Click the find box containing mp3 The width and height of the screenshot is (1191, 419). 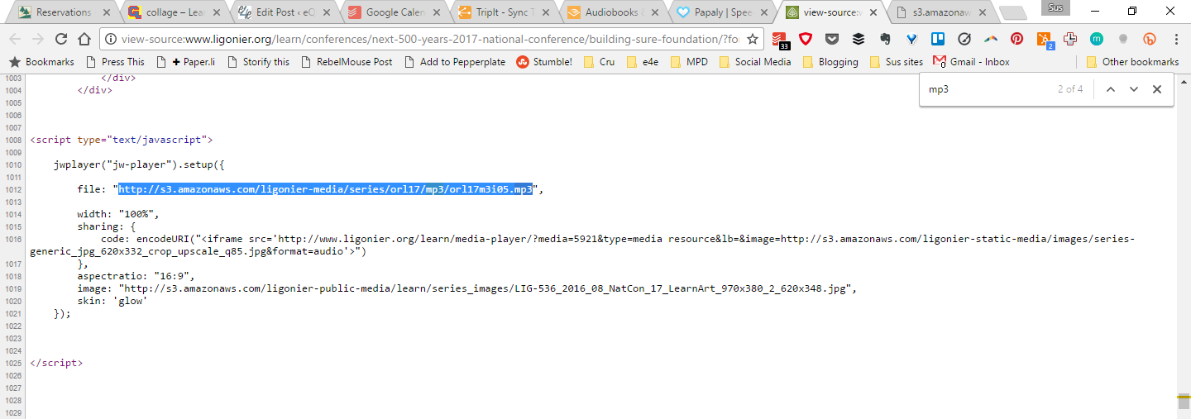[984, 89]
